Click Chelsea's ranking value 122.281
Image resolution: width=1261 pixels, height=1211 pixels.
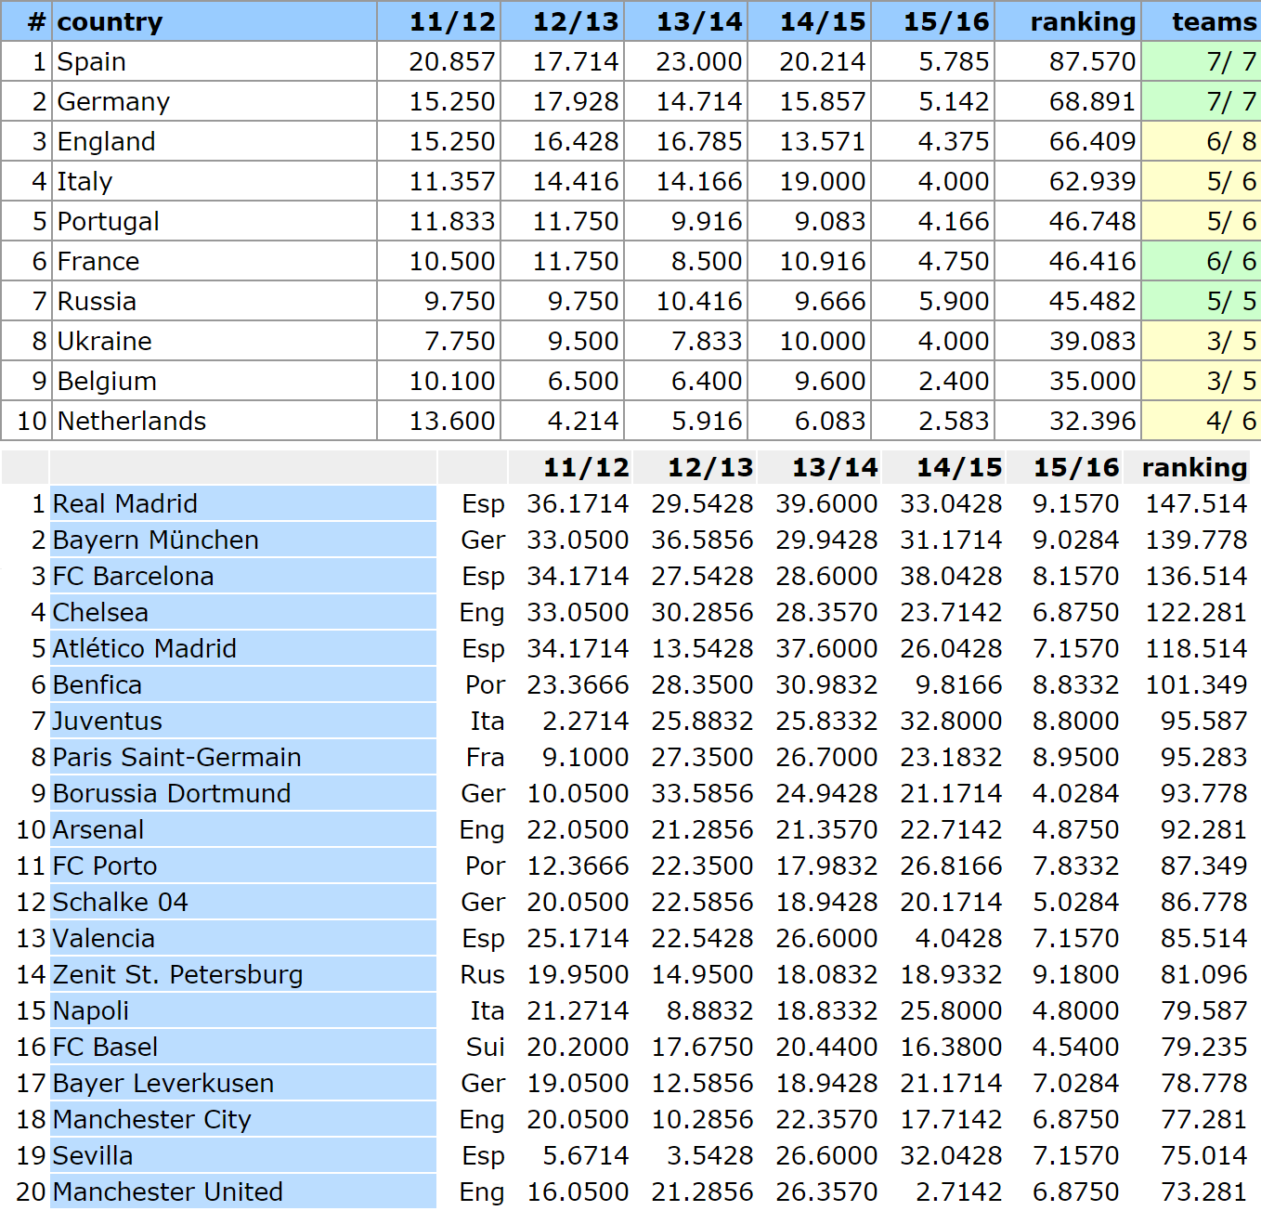point(1196,612)
